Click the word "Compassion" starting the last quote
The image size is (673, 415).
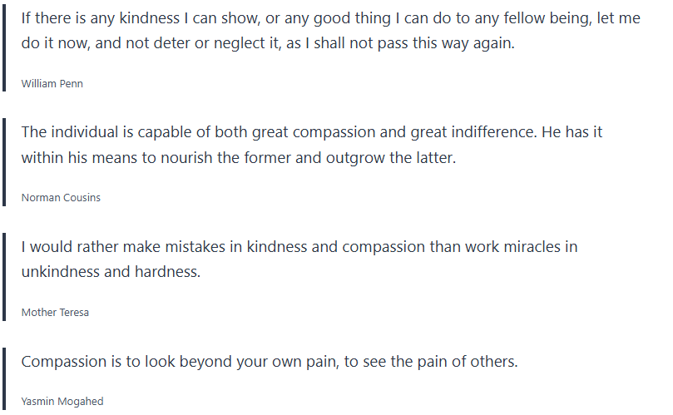click(62, 362)
